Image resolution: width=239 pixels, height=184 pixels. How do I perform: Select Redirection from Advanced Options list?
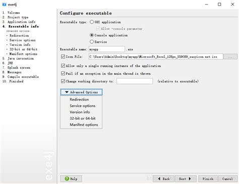[x=79, y=100]
